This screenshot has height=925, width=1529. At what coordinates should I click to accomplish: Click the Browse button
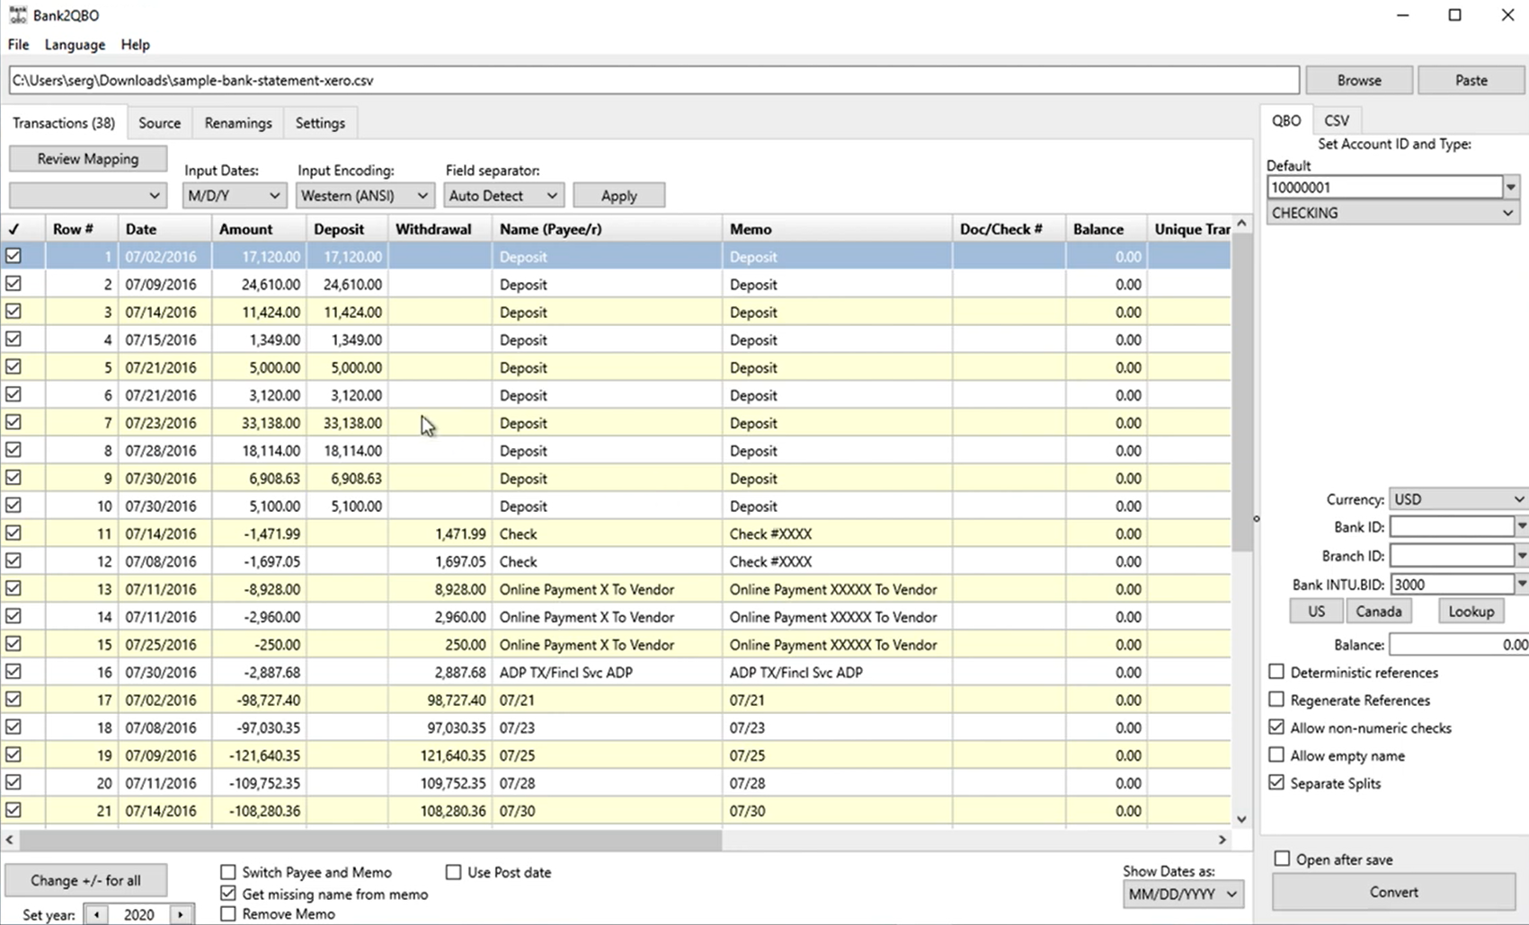click(1359, 80)
